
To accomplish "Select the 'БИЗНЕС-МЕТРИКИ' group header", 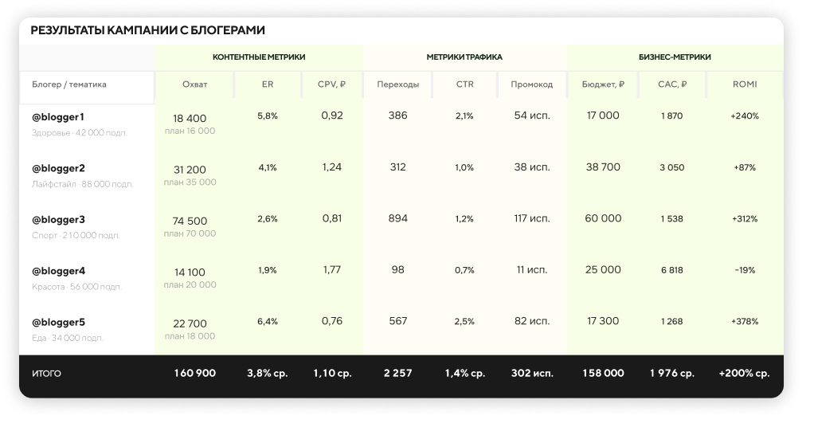I will point(675,57).
